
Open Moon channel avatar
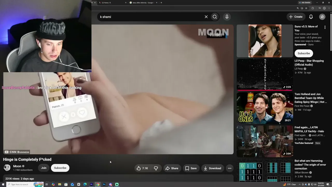[x=7, y=168]
